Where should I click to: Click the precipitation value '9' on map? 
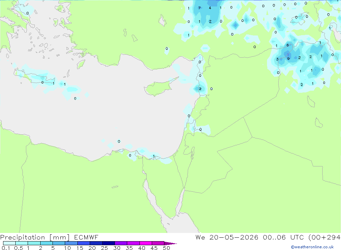(x=288, y=59)
